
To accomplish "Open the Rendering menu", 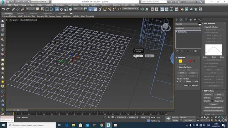I will (x=85, y=5).
